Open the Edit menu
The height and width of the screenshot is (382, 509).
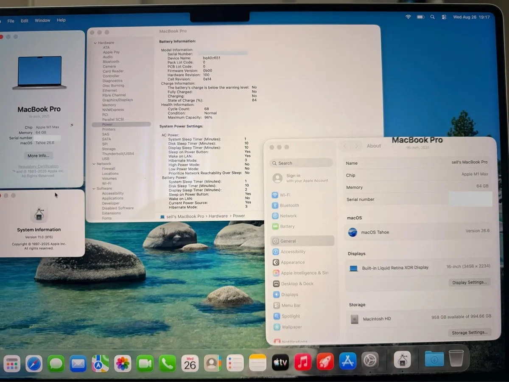(x=25, y=21)
